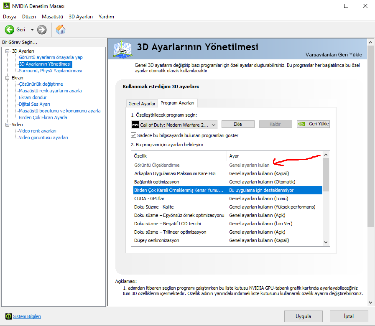375x326 pixels.
Task: Select '3D Ayarlarının Yönetilmesi' tree item
Action: [45, 64]
